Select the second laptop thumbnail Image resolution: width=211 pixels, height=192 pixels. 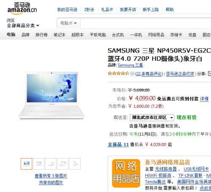tap(38, 164)
